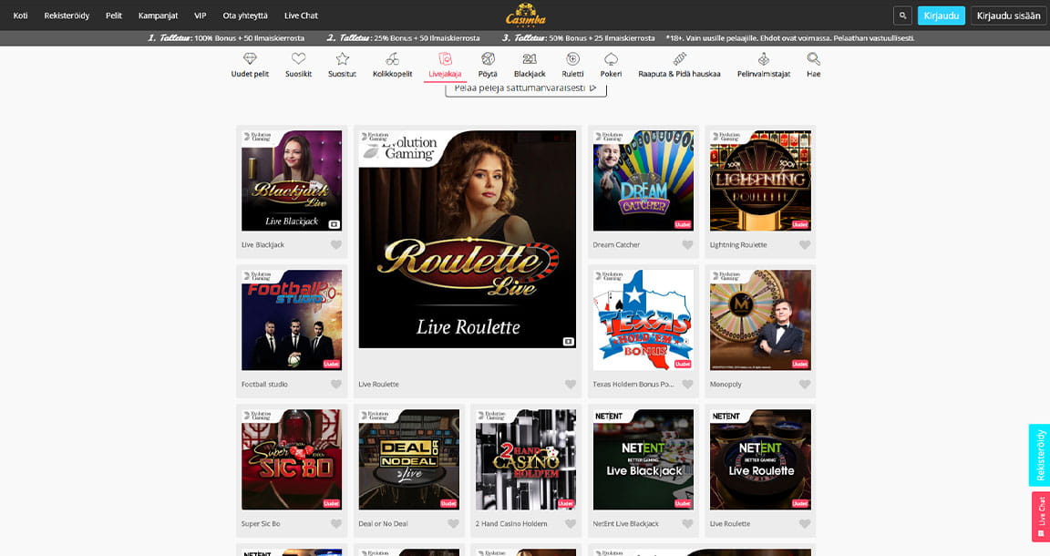Favorite the Lightning Roulette game
Viewport: 1050px width, 556px height.
805,245
